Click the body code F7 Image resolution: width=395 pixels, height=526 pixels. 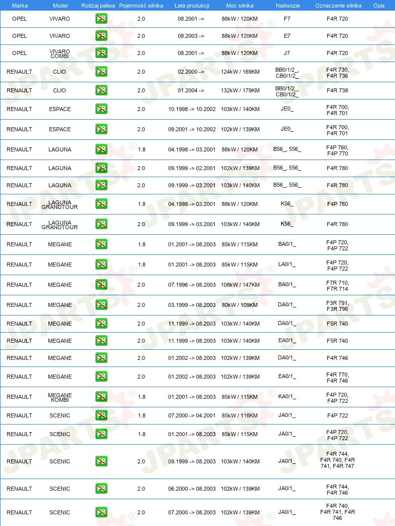pyautogui.click(x=287, y=19)
